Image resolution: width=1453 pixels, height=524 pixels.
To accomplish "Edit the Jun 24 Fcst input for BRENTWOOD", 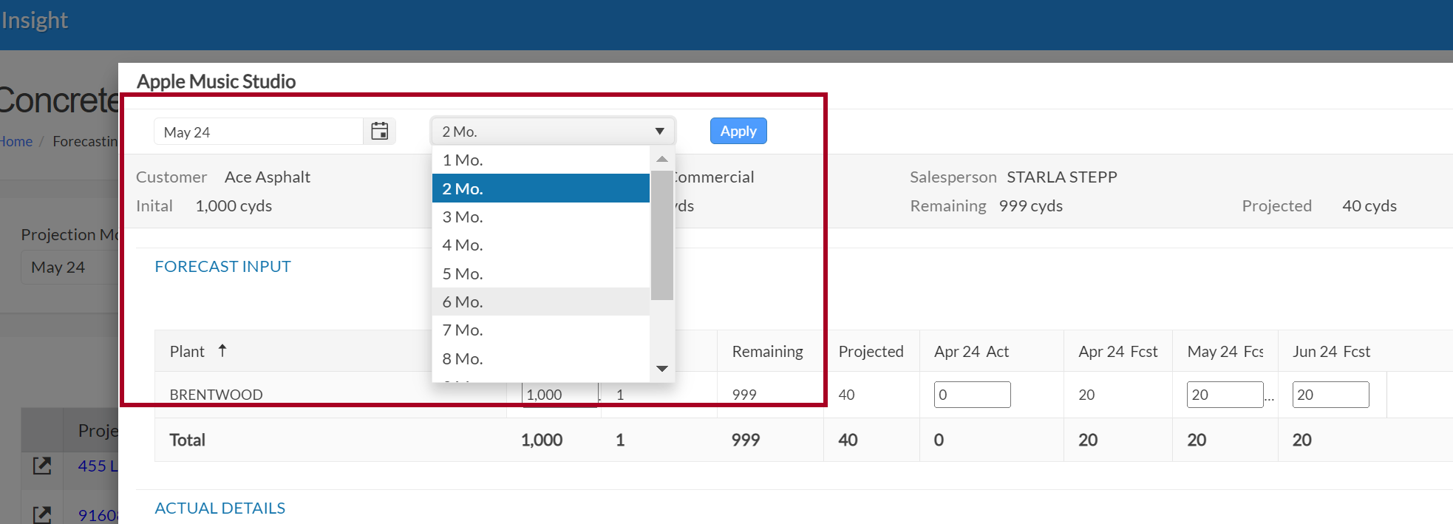I will (1330, 395).
